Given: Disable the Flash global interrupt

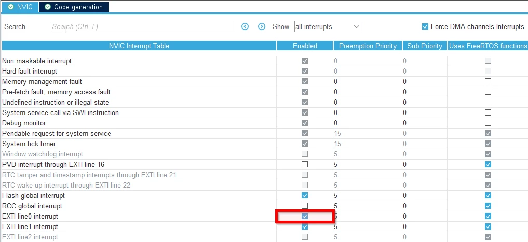Looking at the screenshot, I should (305, 195).
